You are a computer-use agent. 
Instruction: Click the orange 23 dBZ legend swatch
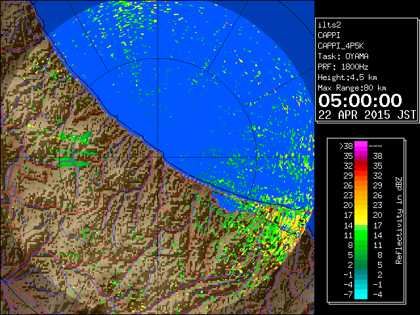coord(361,196)
